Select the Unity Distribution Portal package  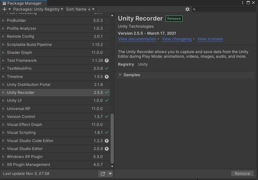(x=55, y=85)
